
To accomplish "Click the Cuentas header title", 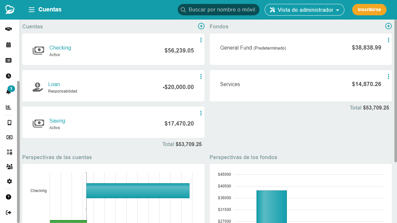I will tap(50, 9).
